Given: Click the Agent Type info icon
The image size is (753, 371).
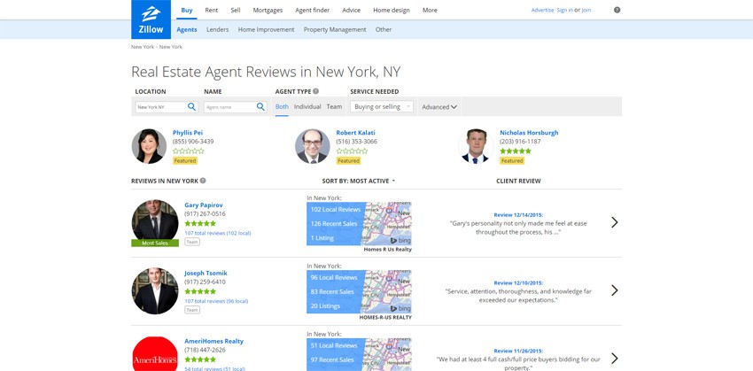Looking at the screenshot, I should [316, 91].
